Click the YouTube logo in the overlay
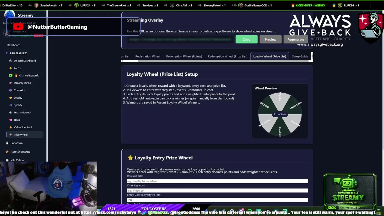This screenshot has width=384, height=216. tap(18, 27)
